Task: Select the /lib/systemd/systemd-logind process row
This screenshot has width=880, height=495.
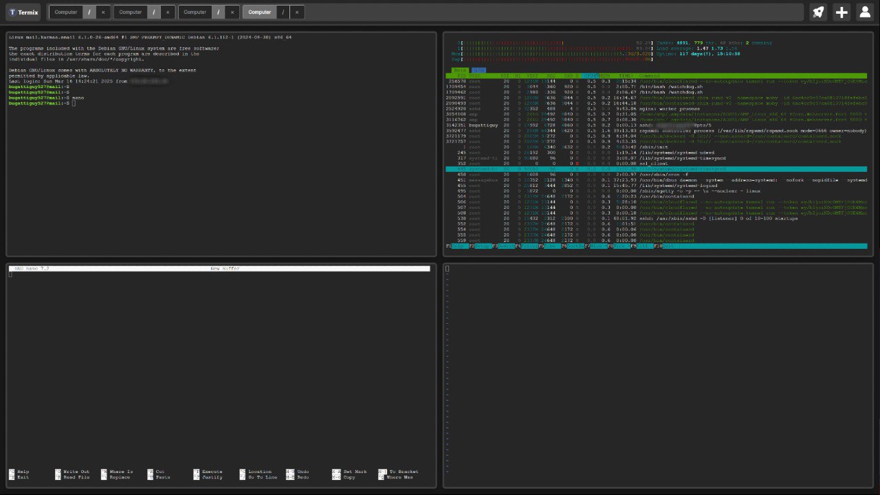Action: 657,185
